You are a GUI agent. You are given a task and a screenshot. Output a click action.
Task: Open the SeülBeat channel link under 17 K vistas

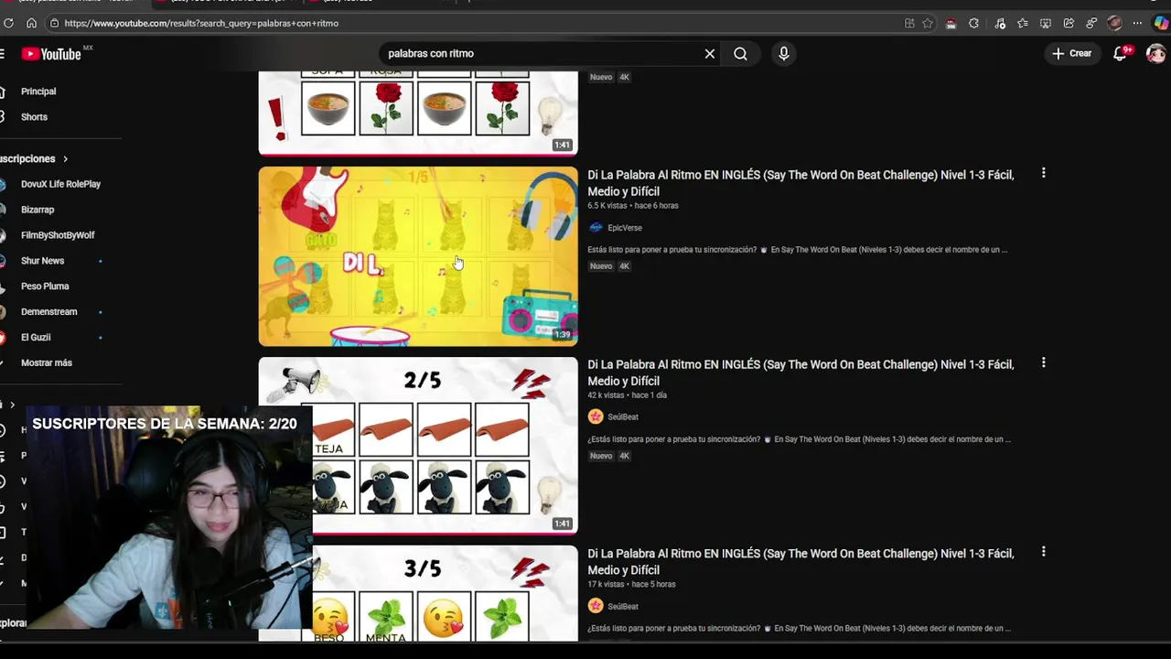point(623,606)
